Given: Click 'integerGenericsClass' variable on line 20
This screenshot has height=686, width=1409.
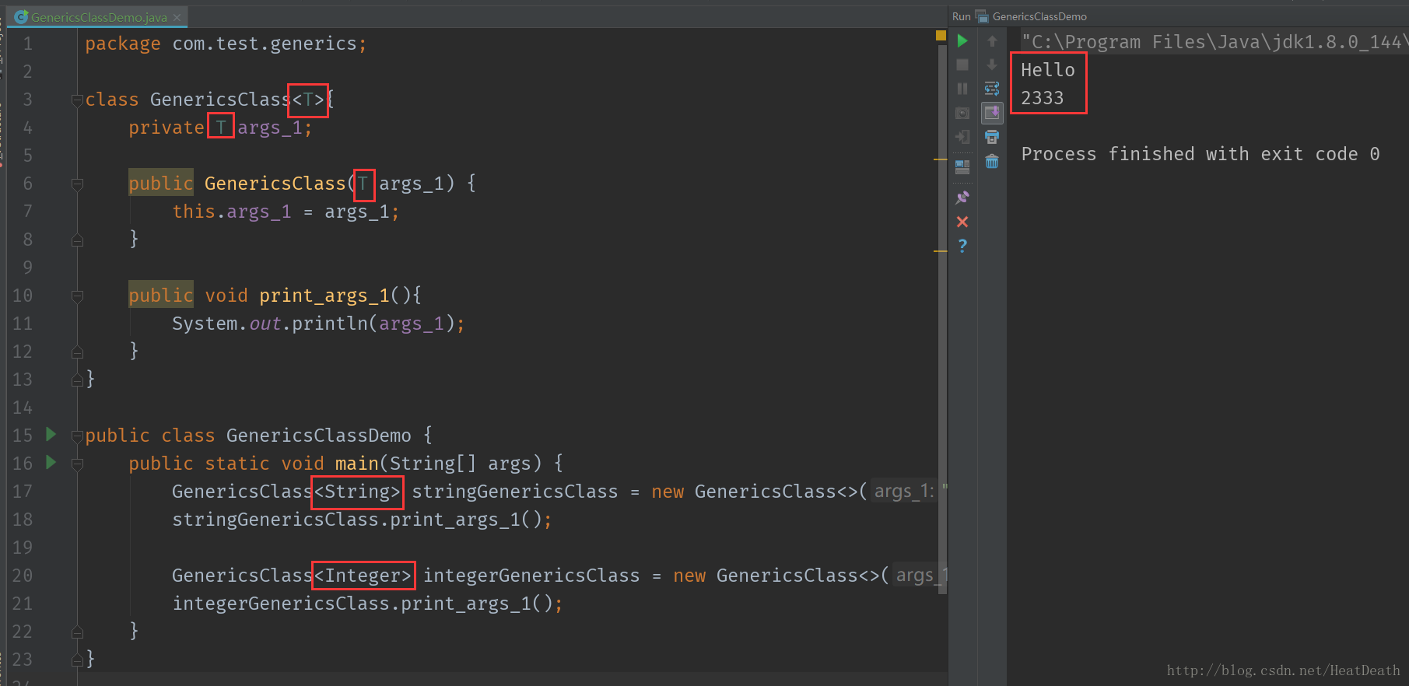Looking at the screenshot, I should click(x=531, y=576).
